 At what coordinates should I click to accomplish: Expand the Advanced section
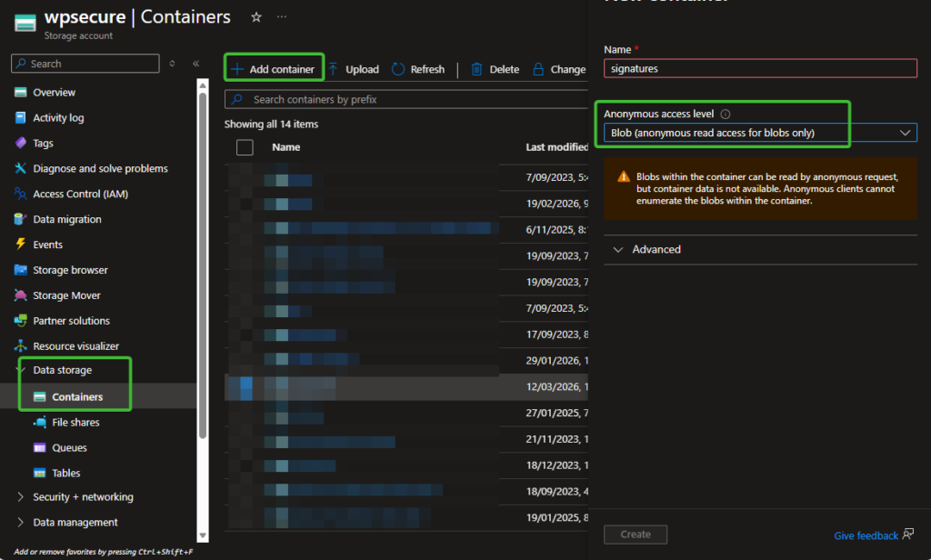(x=656, y=249)
